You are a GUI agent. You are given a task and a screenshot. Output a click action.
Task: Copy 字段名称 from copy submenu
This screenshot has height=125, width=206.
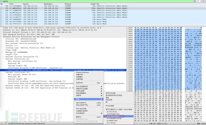119,100
